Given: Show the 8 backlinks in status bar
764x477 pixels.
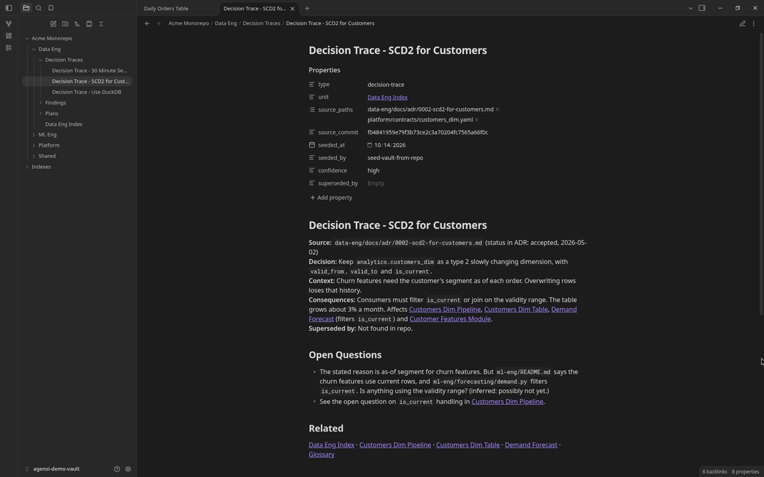Looking at the screenshot, I should click(x=714, y=472).
